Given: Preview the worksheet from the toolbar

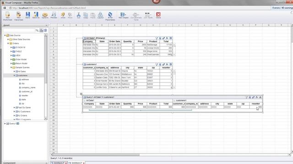Looking at the screenshot, I should click(x=54, y=15).
